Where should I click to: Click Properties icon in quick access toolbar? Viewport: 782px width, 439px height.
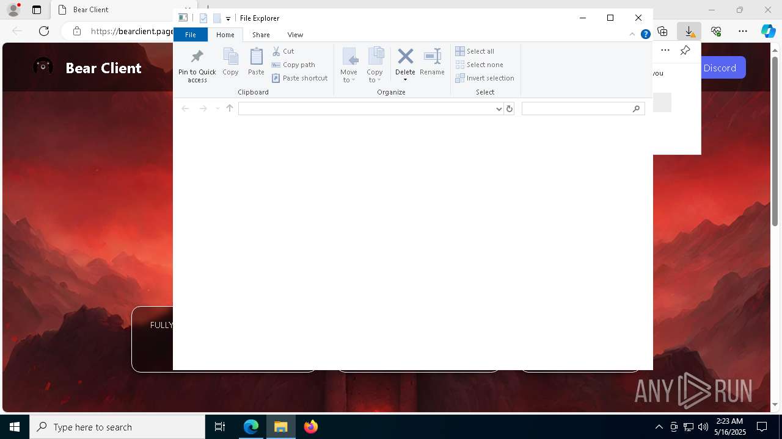[x=203, y=18]
